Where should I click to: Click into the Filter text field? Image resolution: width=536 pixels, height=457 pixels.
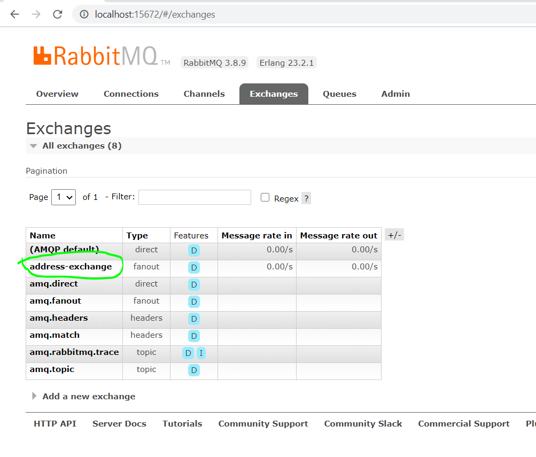[x=195, y=197]
